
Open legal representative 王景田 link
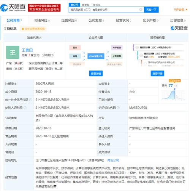pyautogui.click(x=27, y=50)
